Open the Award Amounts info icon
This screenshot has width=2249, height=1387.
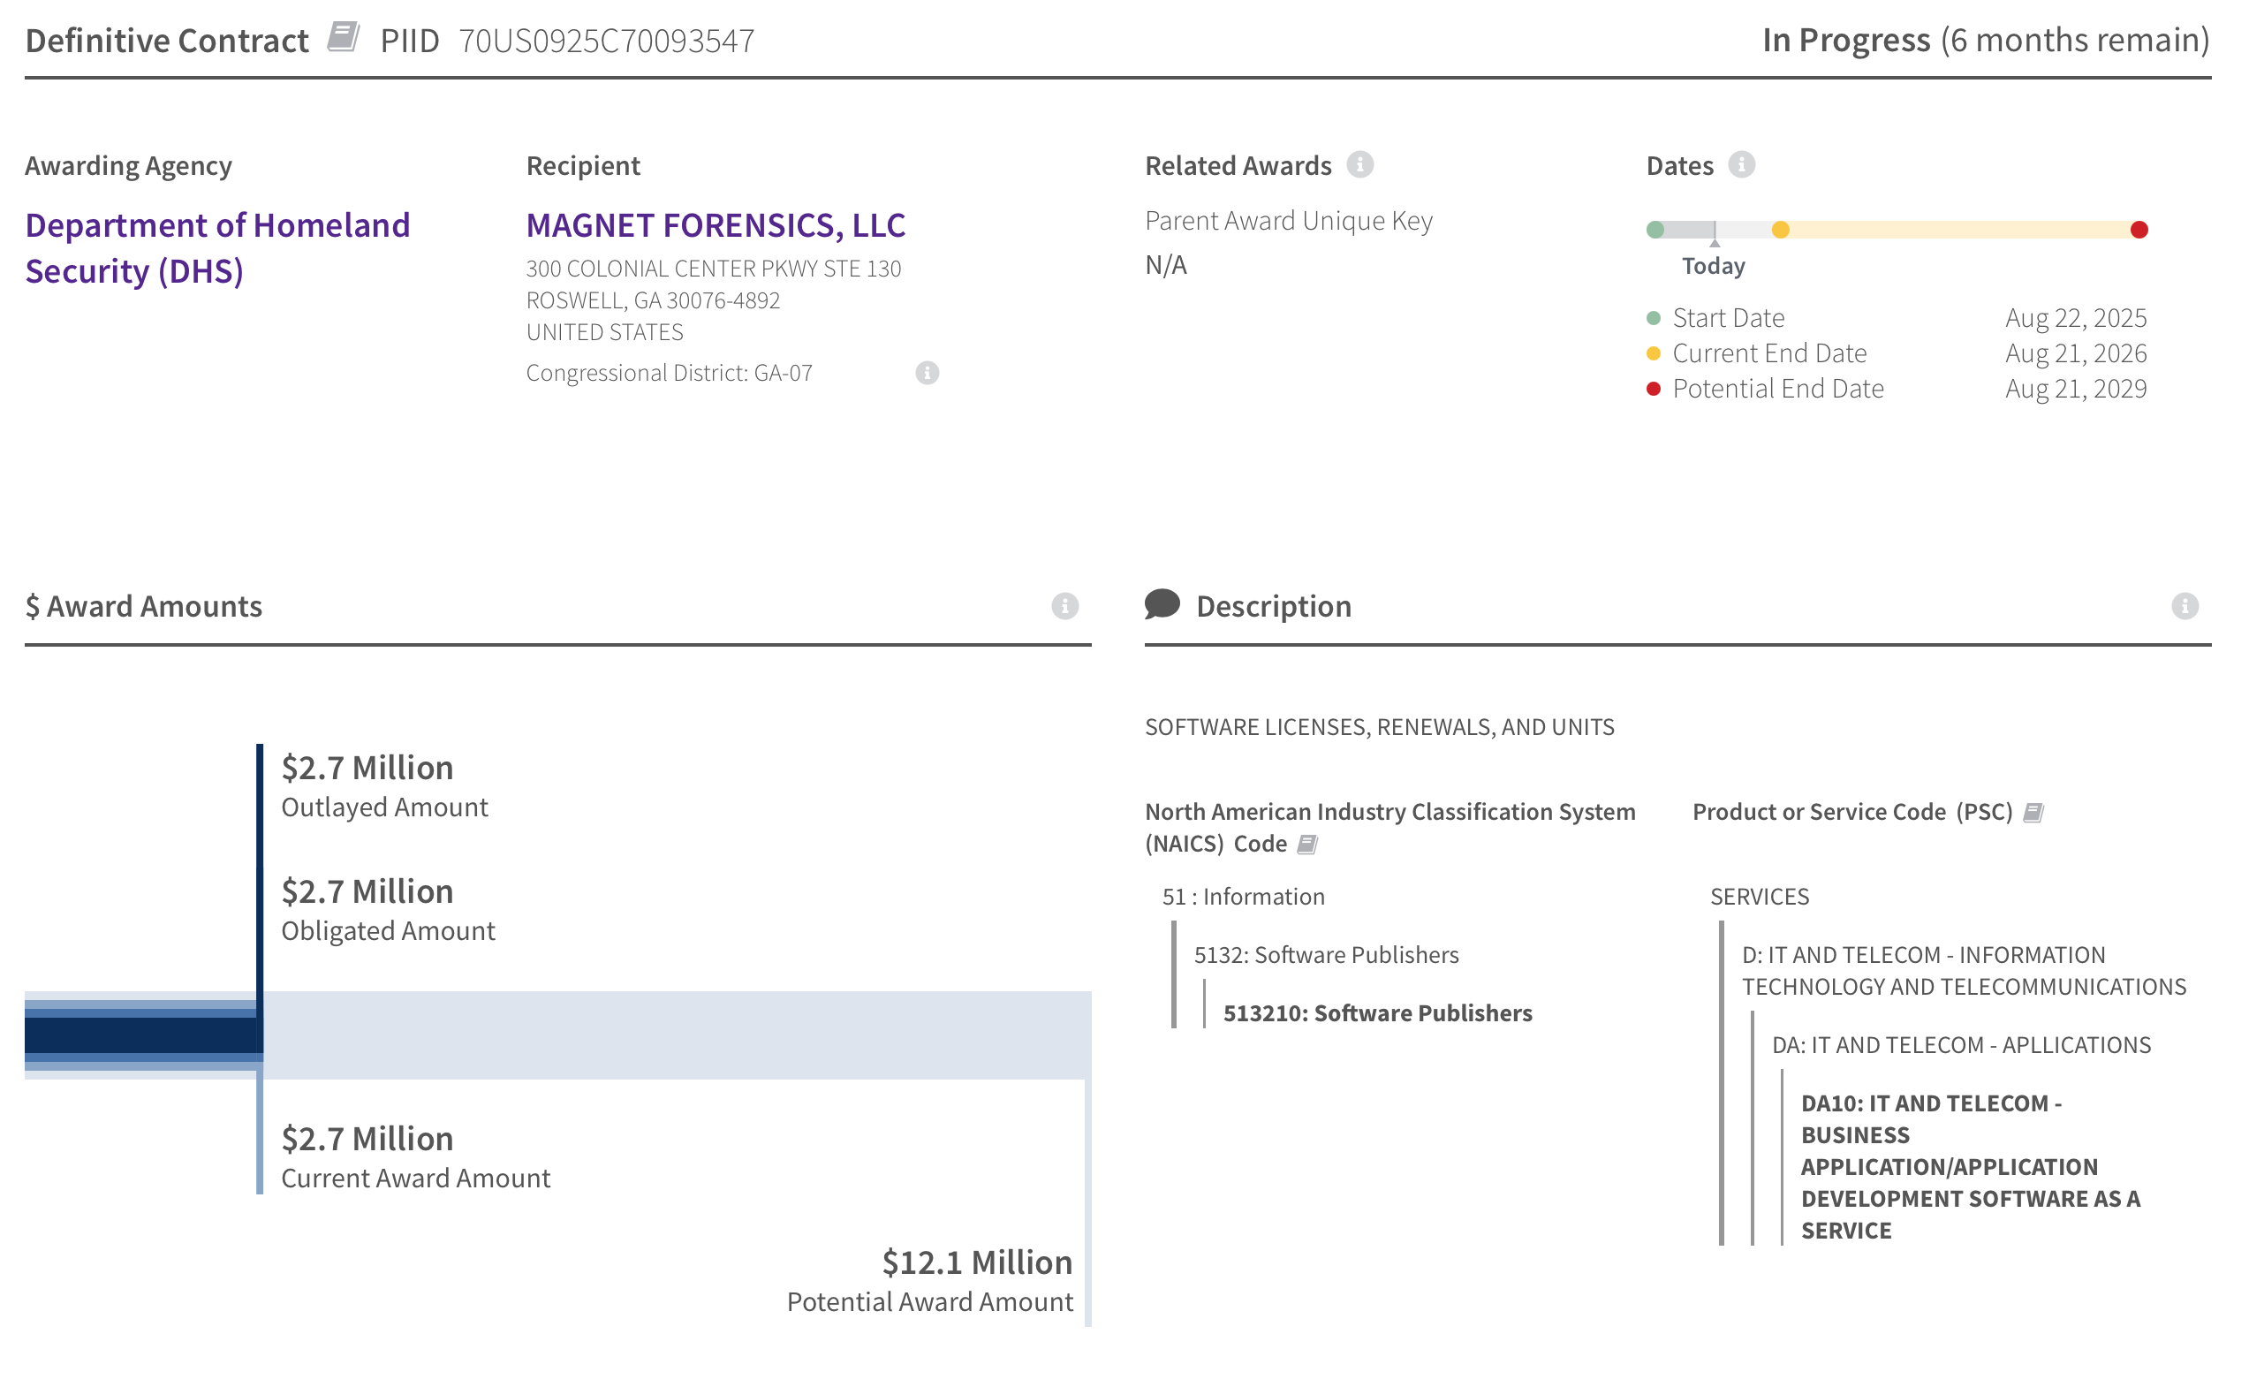1064,605
